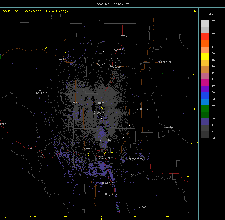Click the yellow diamond marker above RockyMH
The height and width of the screenshot is (220, 225).
click(65, 53)
